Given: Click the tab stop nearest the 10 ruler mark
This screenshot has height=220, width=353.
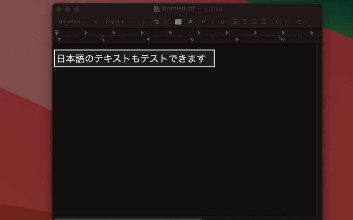Looking at the screenshot, I should click(x=283, y=33).
